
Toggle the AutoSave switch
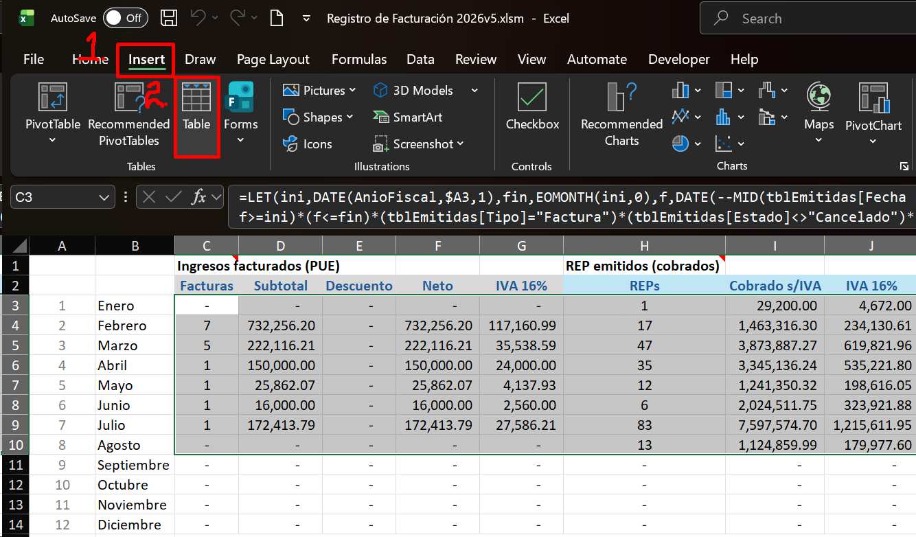click(x=125, y=19)
